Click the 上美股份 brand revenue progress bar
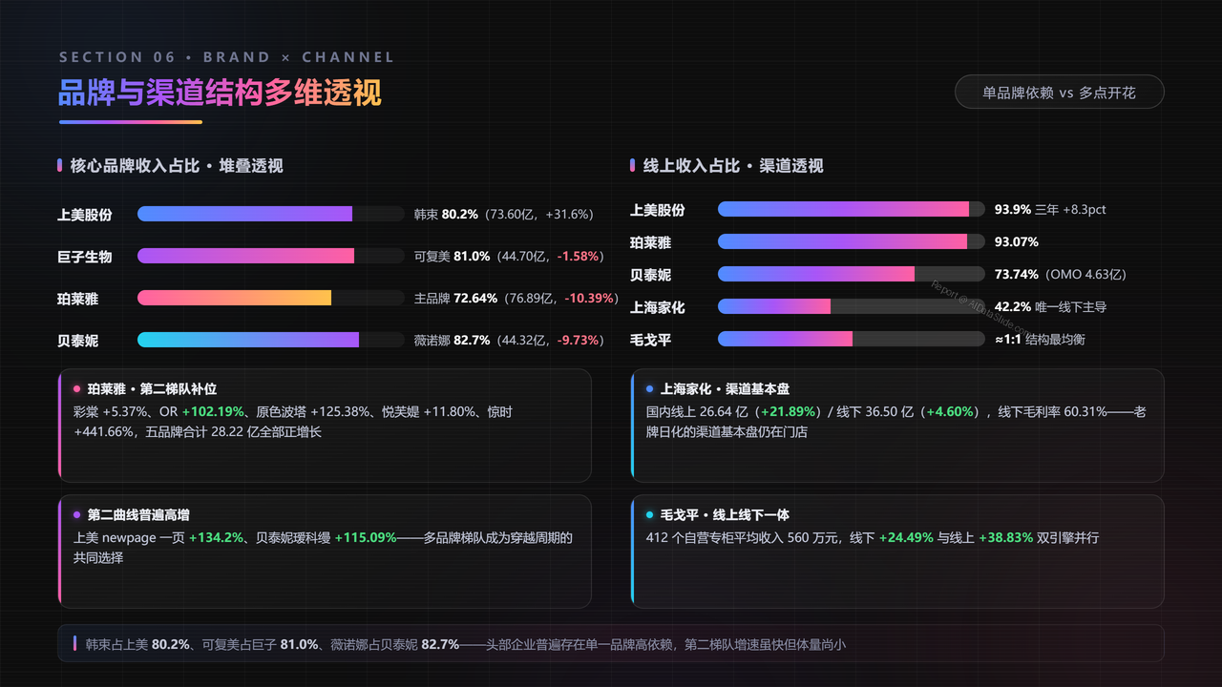Screen dimensions: 1222x687 [x=271, y=215]
